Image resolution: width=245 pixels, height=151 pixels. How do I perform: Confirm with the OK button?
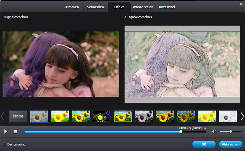point(204,144)
